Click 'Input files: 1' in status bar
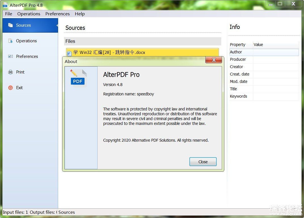Image resolution: width=304 pixels, height=218 pixels. (15, 212)
